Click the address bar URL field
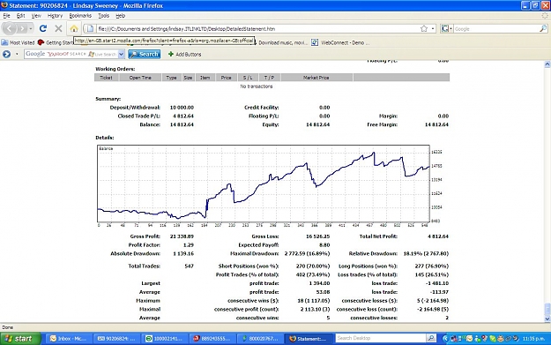 tap(257, 29)
